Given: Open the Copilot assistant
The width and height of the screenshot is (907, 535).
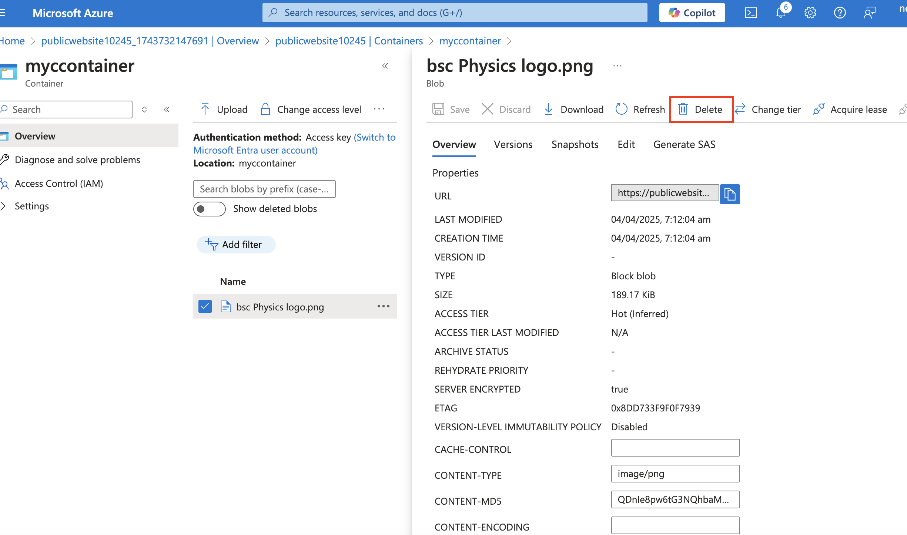Looking at the screenshot, I should pyautogui.click(x=692, y=13).
